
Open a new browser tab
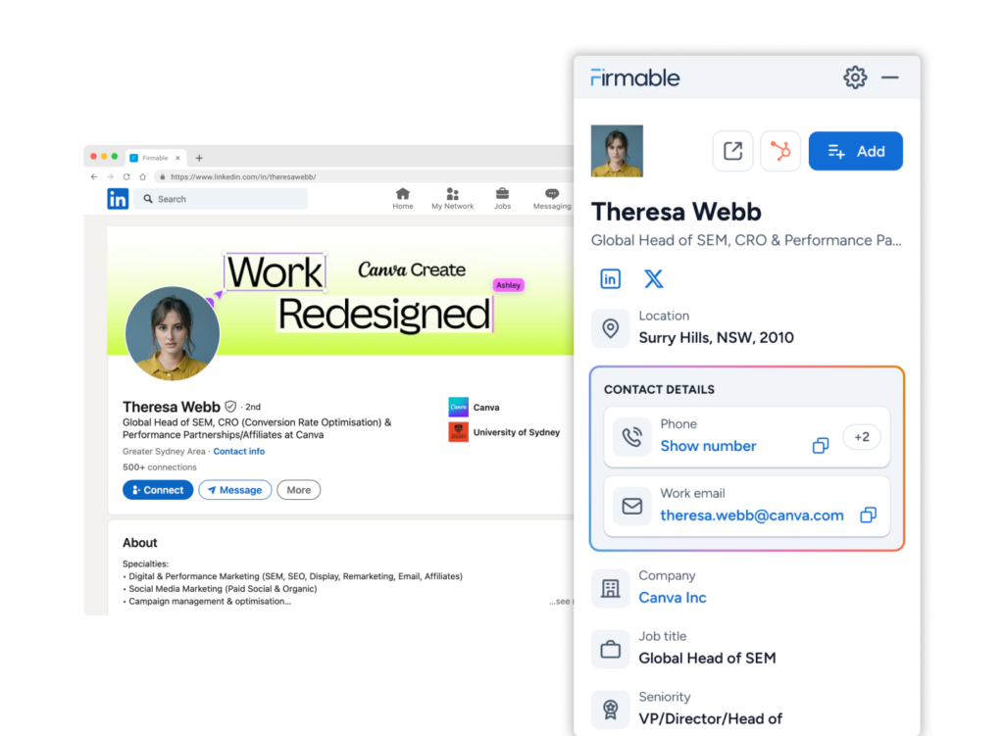coord(199,158)
